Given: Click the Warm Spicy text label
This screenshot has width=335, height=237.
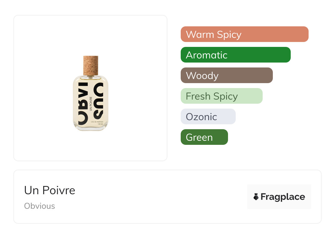Looking at the screenshot, I should click(213, 35).
